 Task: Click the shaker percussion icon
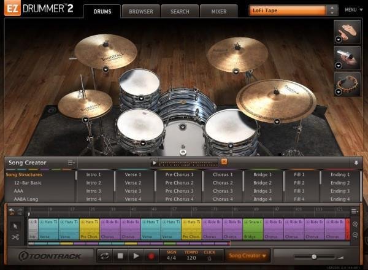(x=347, y=56)
